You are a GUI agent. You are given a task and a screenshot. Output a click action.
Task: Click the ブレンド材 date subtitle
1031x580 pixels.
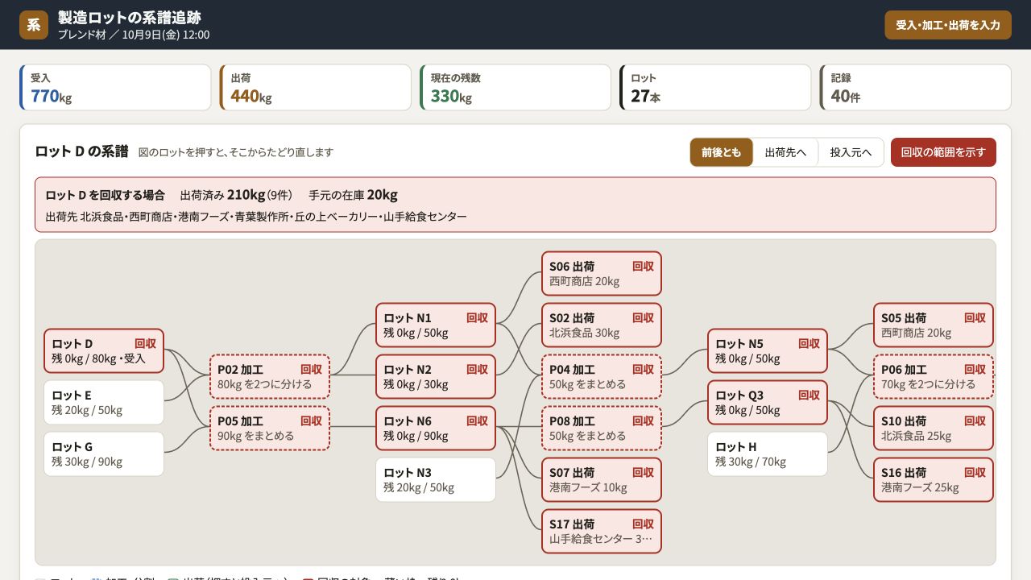click(134, 35)
